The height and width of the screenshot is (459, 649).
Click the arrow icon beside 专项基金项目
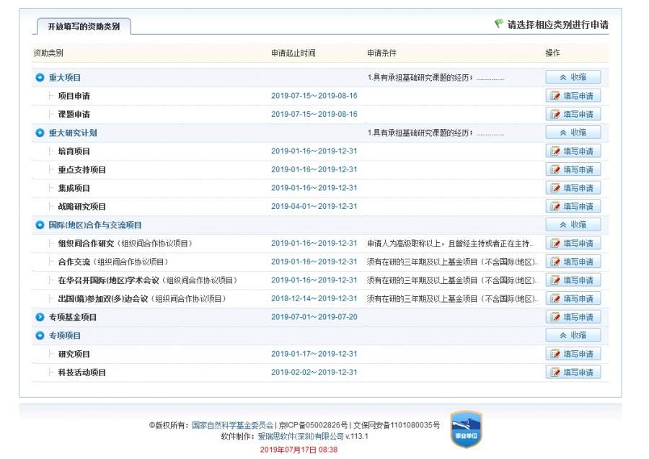click(40, 317)
